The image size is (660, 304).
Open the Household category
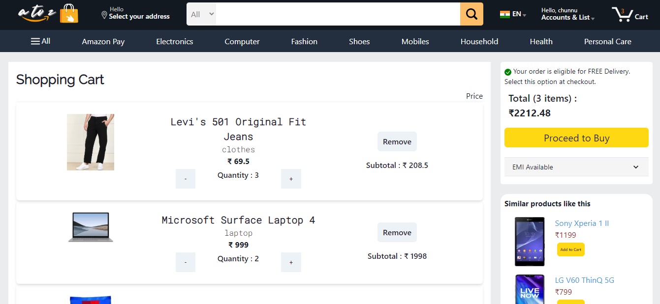[x=479, y=42]
